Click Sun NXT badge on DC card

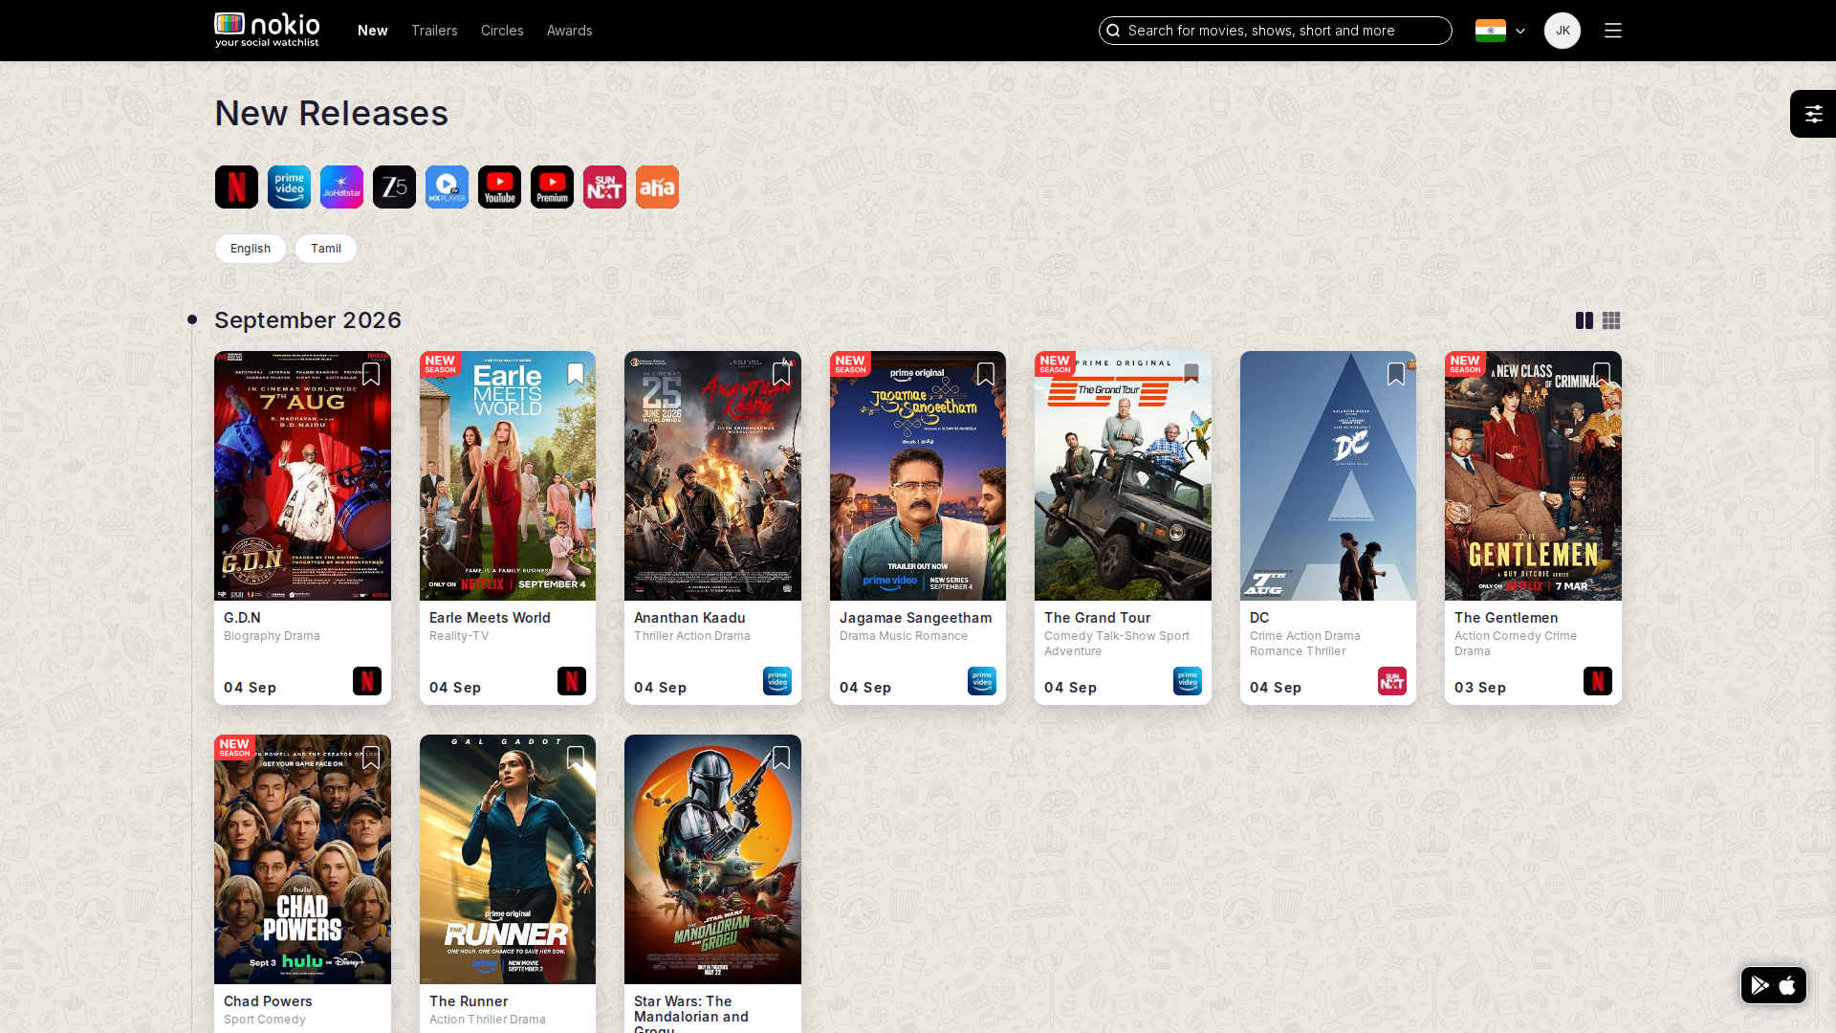coord(1392,681)
